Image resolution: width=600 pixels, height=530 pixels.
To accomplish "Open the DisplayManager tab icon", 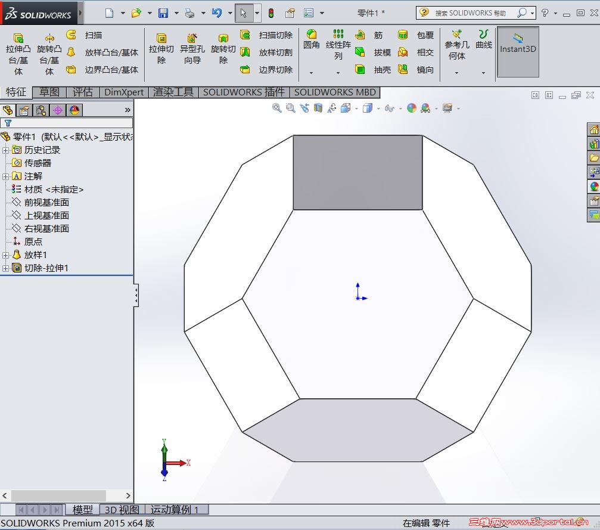I will click(74, 111).
